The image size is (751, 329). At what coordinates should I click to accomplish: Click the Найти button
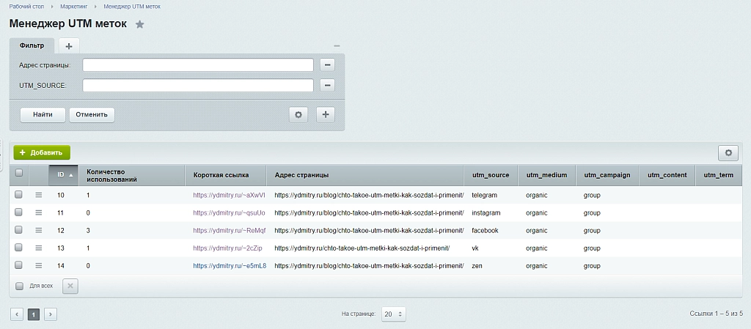pos(43,115)
